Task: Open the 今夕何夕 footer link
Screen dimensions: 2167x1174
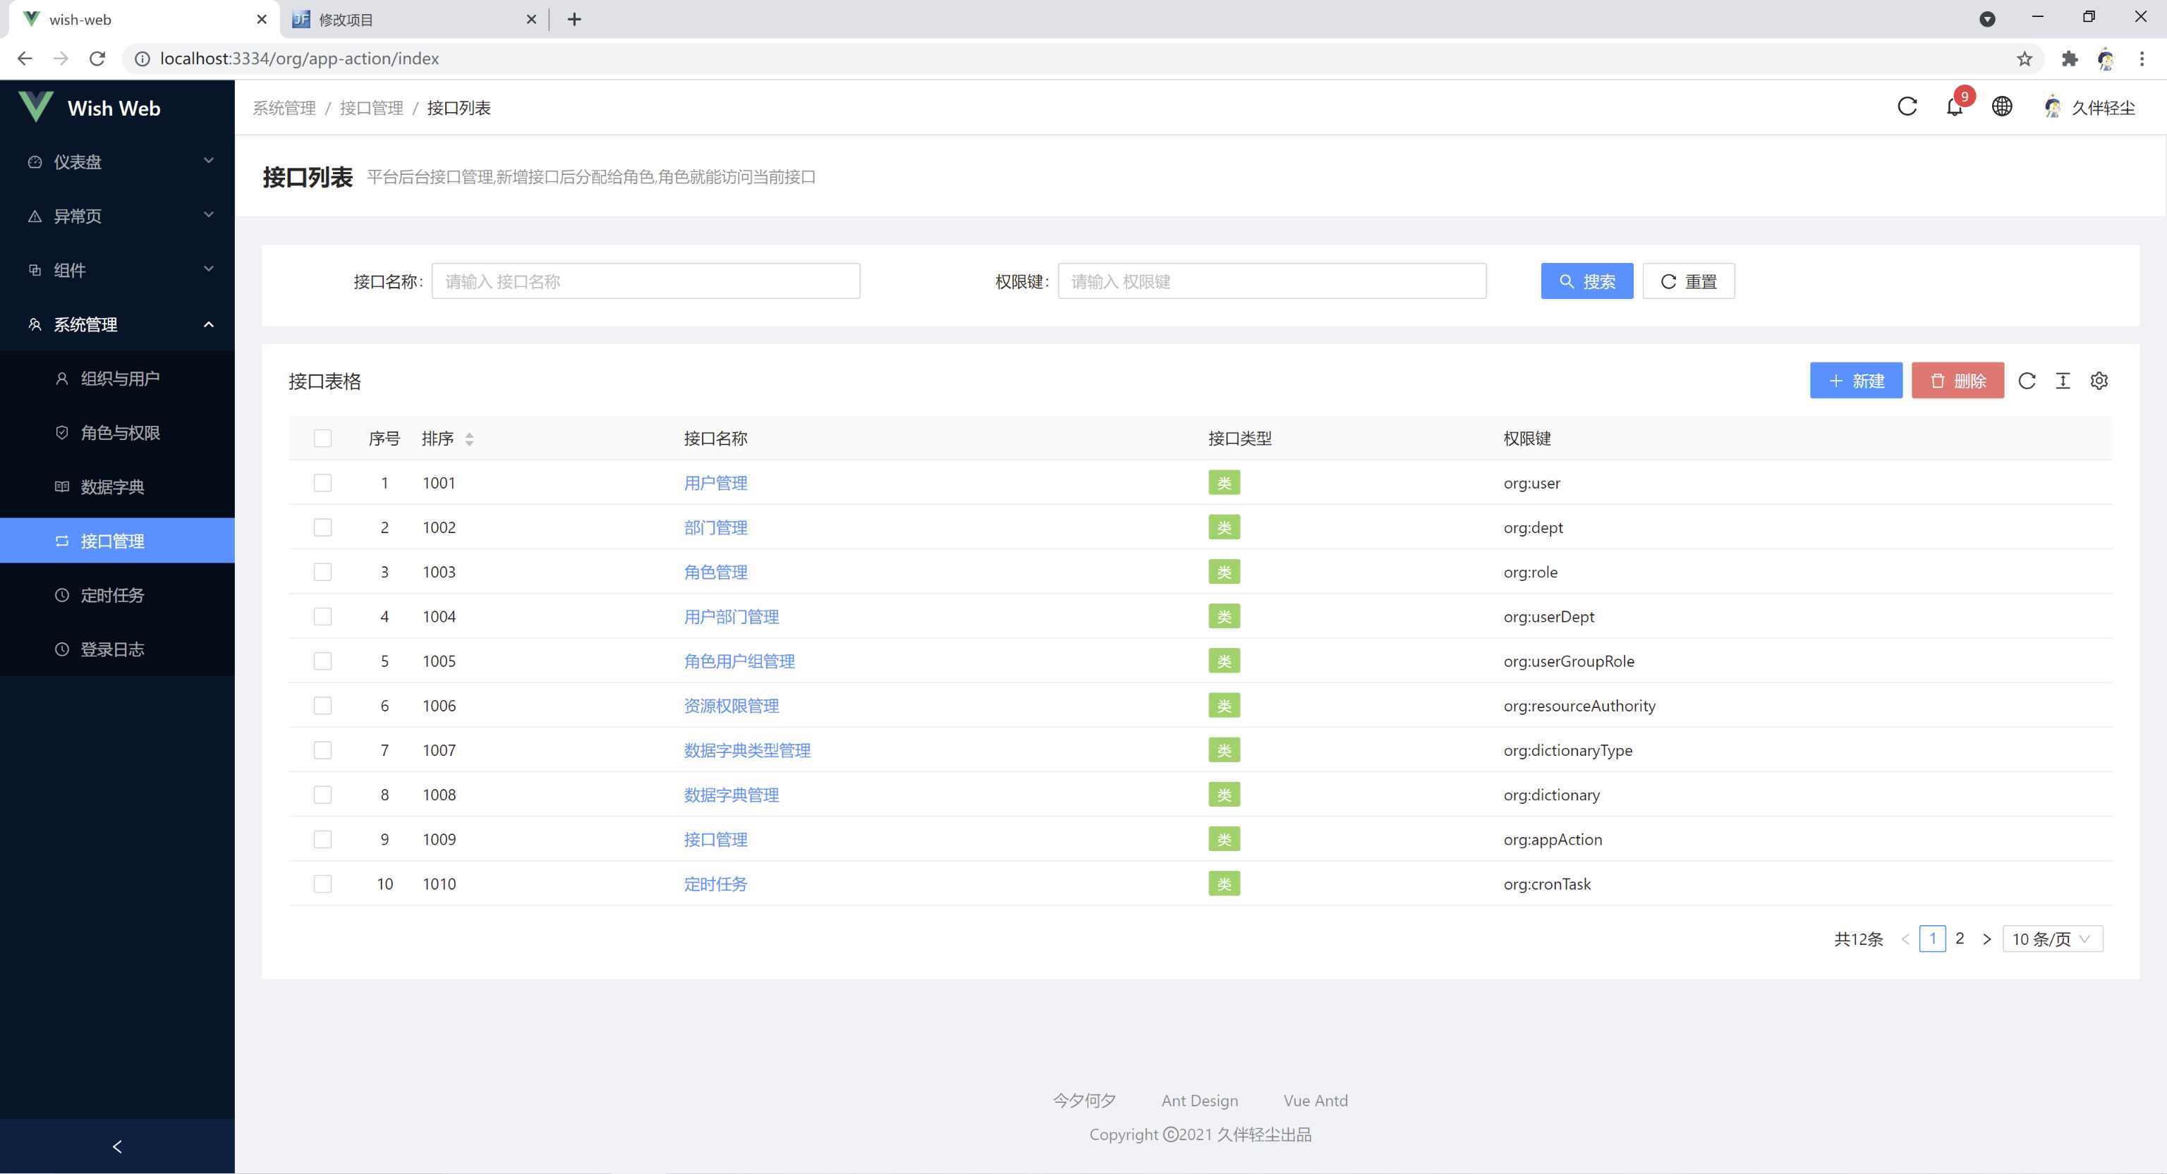Action: 1084,1100
